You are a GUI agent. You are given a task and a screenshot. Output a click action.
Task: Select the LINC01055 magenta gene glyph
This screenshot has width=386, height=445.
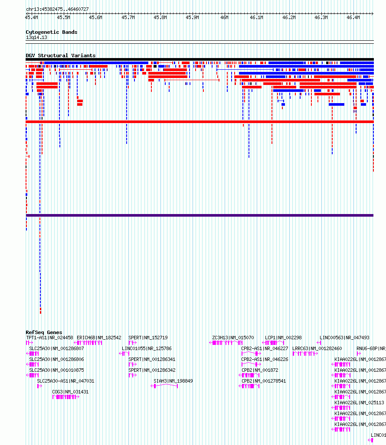tap(124, 354)
